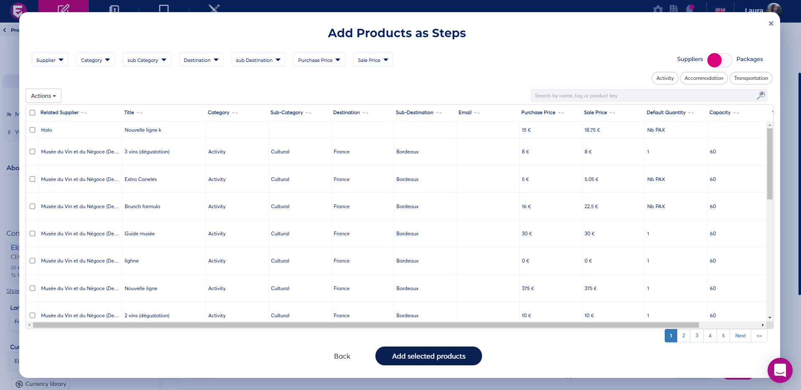Check the Brunch formula row checkbox
The width and height of the screenshot is (801, 390).
[x=32, y=206]
